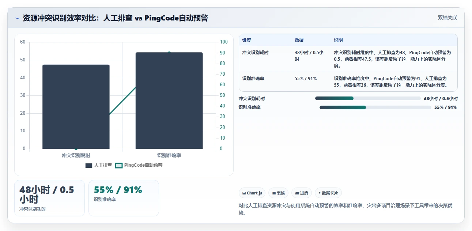Screen dimensions: 472x231
Task: Click the line data point above 识别准确率 bar
Action: (x=169, y=53)
